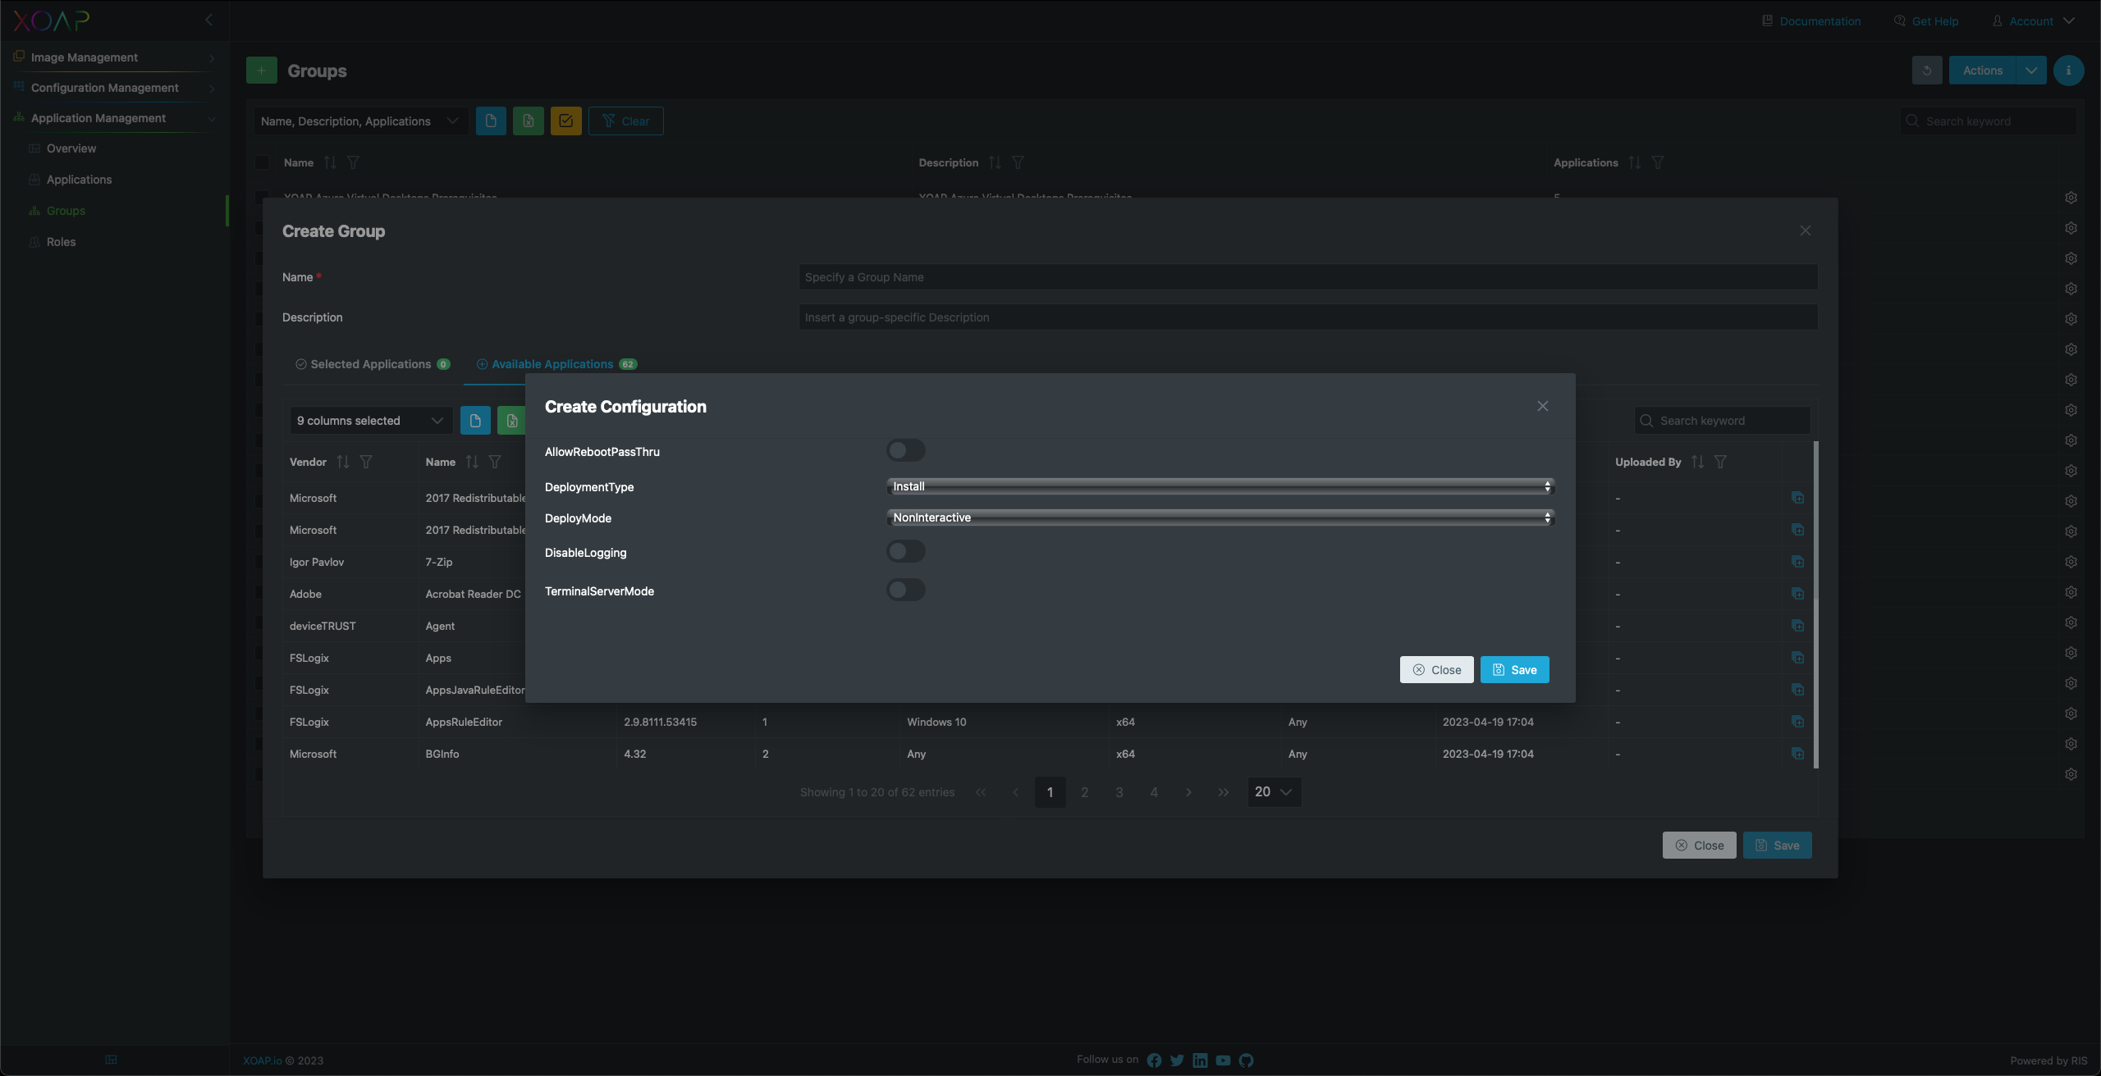Open the DeploymentType dropdown showing Install
Image resolution: width=2101 pixels, height=1076 pixels.
coord(1220,486)
